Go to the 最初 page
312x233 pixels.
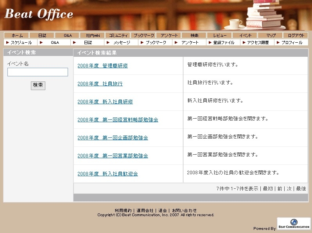click(268, 188)
